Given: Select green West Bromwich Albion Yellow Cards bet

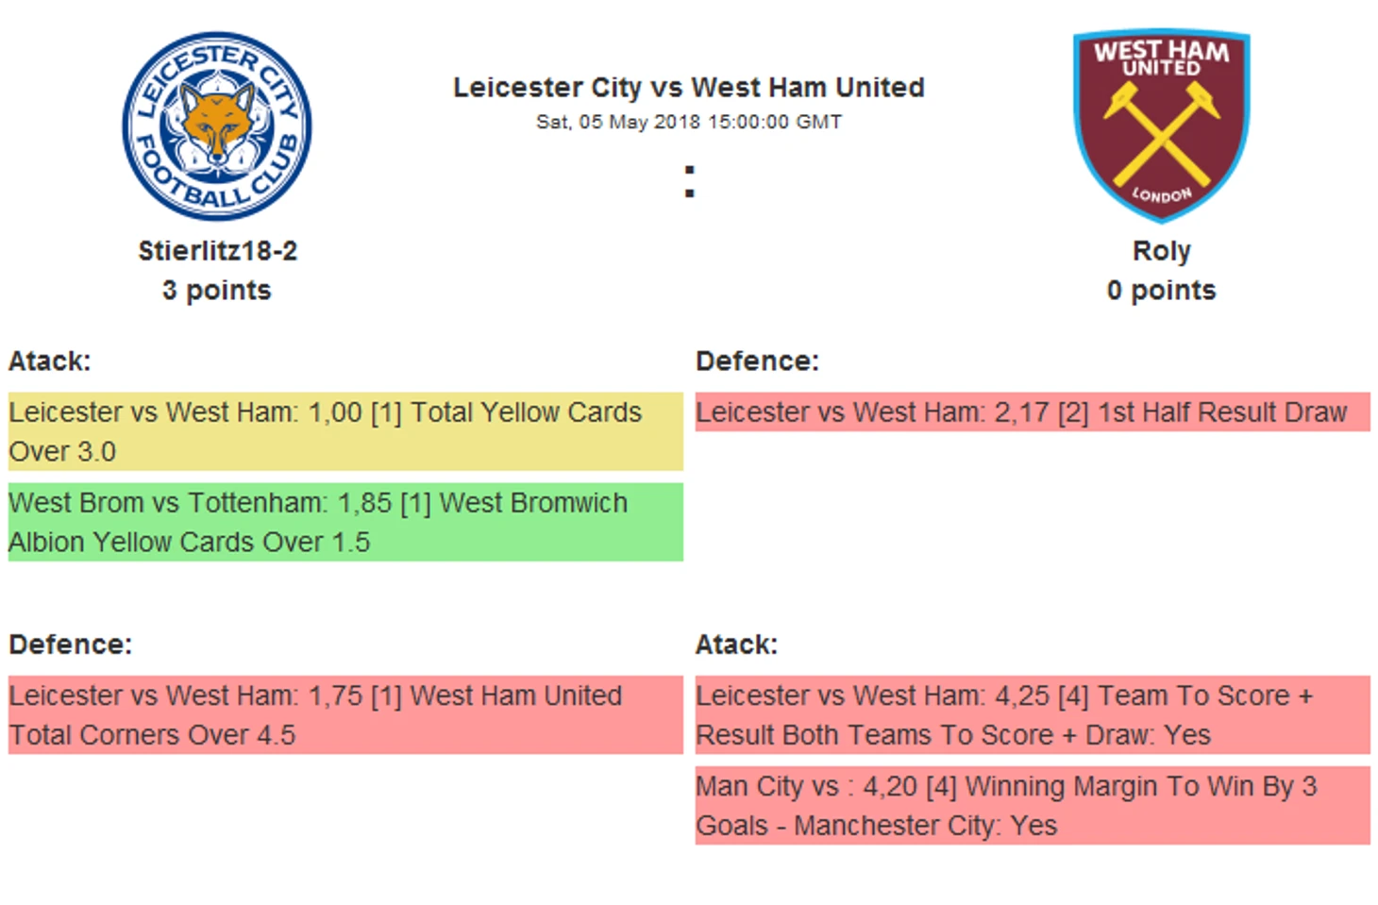Looking at the screenshot, I should [345, 522].
